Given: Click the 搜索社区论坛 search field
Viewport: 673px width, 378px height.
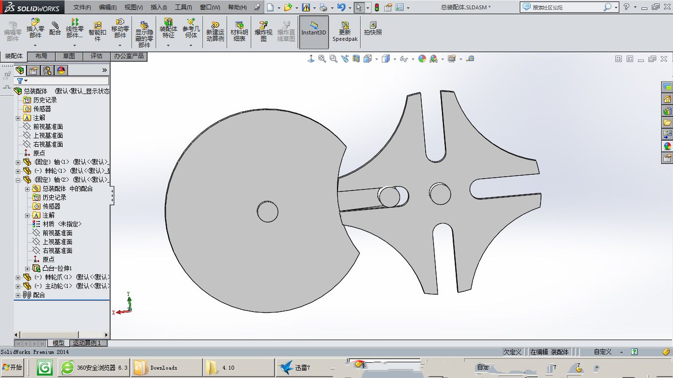Looking at the screenshot, I should tap(567, 7).
